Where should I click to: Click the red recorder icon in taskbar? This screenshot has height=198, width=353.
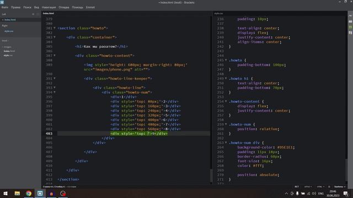(63, 193)
